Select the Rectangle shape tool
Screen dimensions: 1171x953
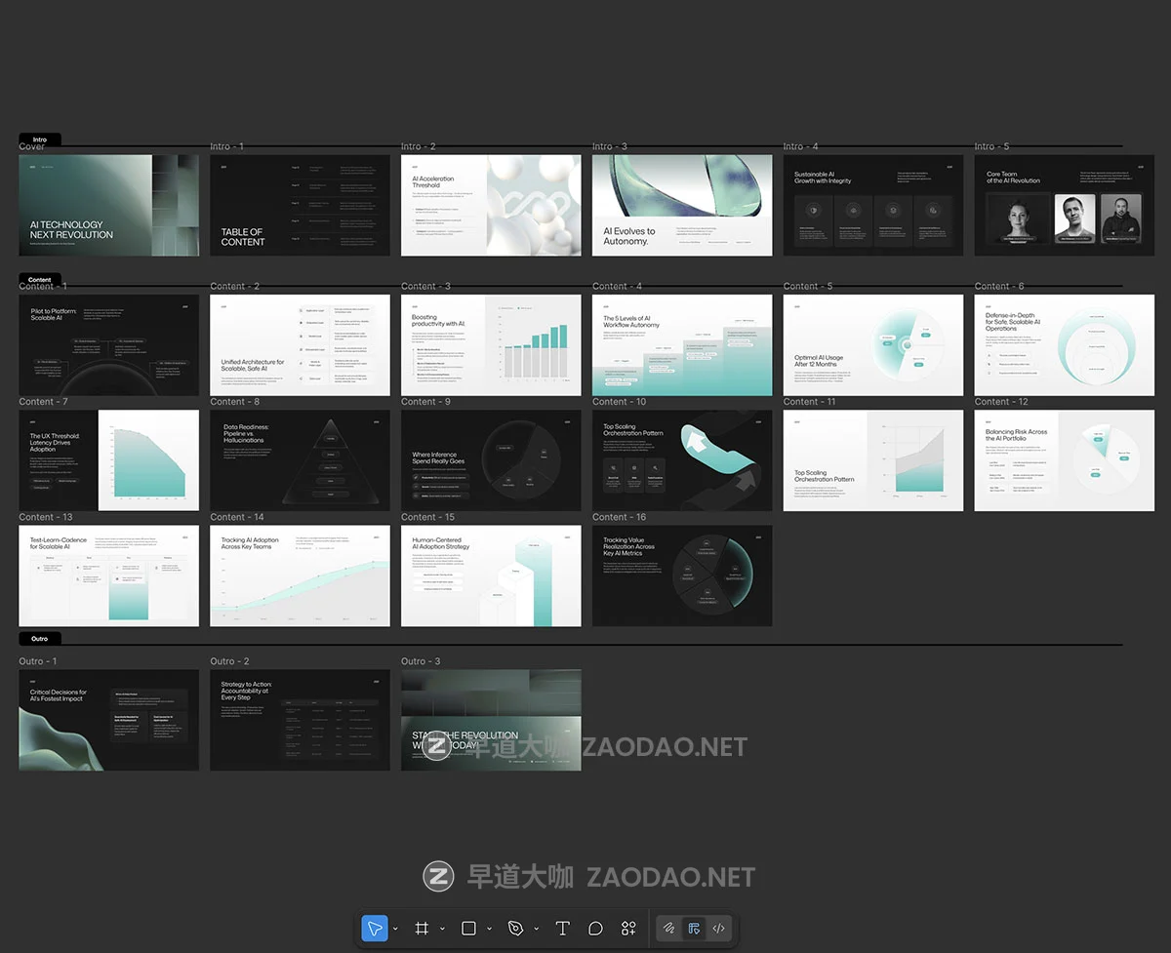[x=468, y=929]
